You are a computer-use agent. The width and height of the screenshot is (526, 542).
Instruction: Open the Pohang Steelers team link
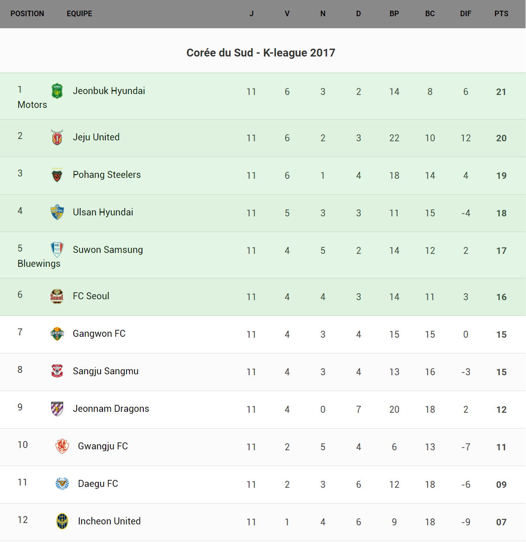tap(107, 175)
